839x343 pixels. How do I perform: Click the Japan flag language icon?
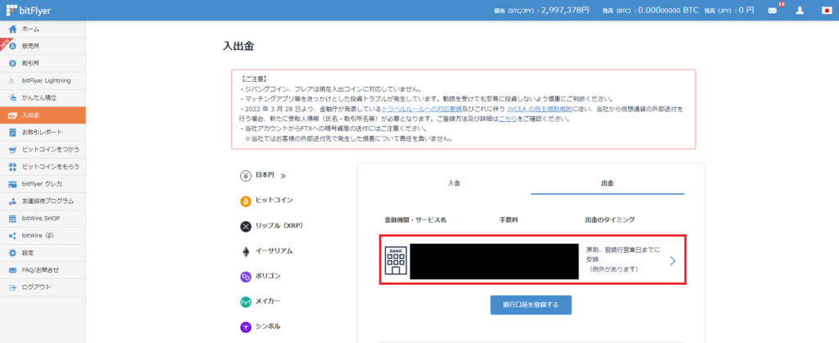click(x=827, y=11)
